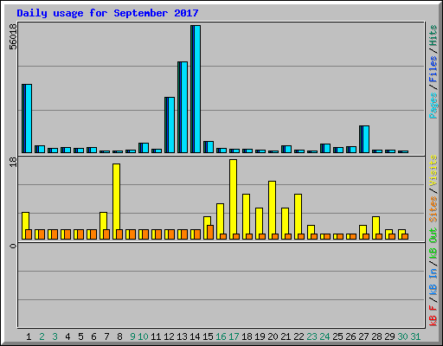Image resolution: width=443 pixels, height=346 pixels.
Task: Click day label '12' on x-axis
Action: point(169,336)
